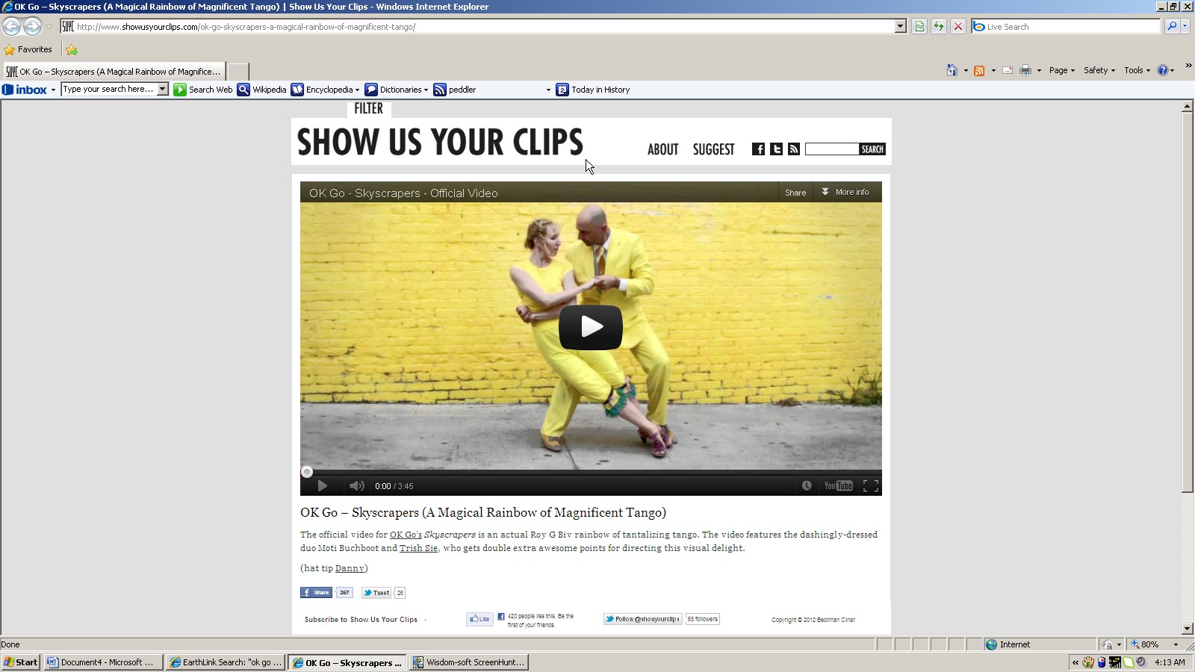
Task: Open the Safety menu dropdown
Action: click(1099, 70)
